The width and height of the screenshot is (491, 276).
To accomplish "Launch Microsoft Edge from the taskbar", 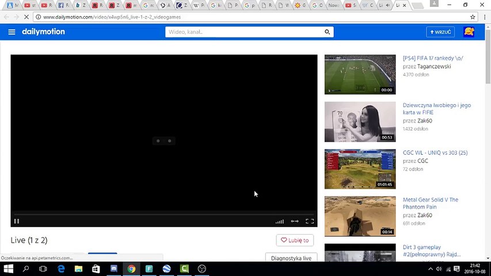I will point(61,269).
